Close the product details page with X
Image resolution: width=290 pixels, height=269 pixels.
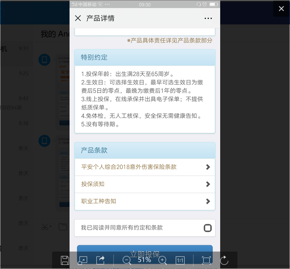click(78, 18)
